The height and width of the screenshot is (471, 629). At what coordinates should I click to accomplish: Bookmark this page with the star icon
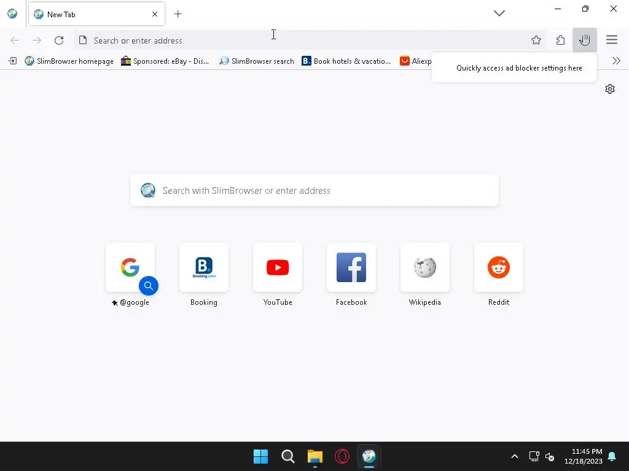pos(536,40)
